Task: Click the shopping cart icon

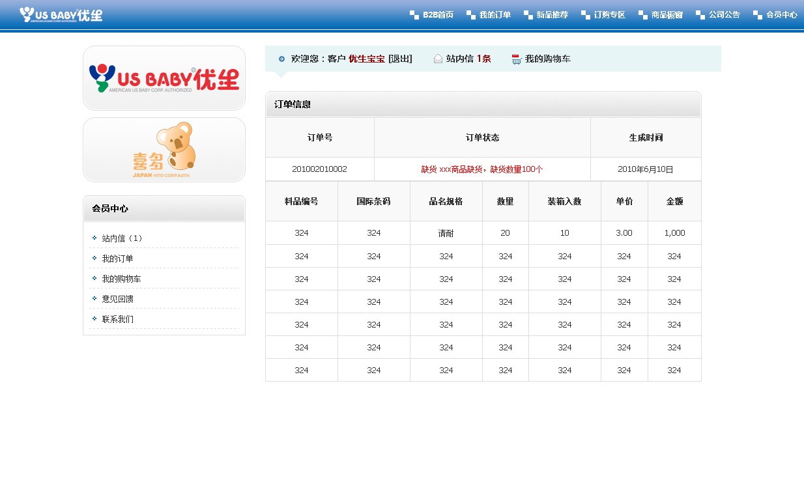Action: [x=517, y=59]
